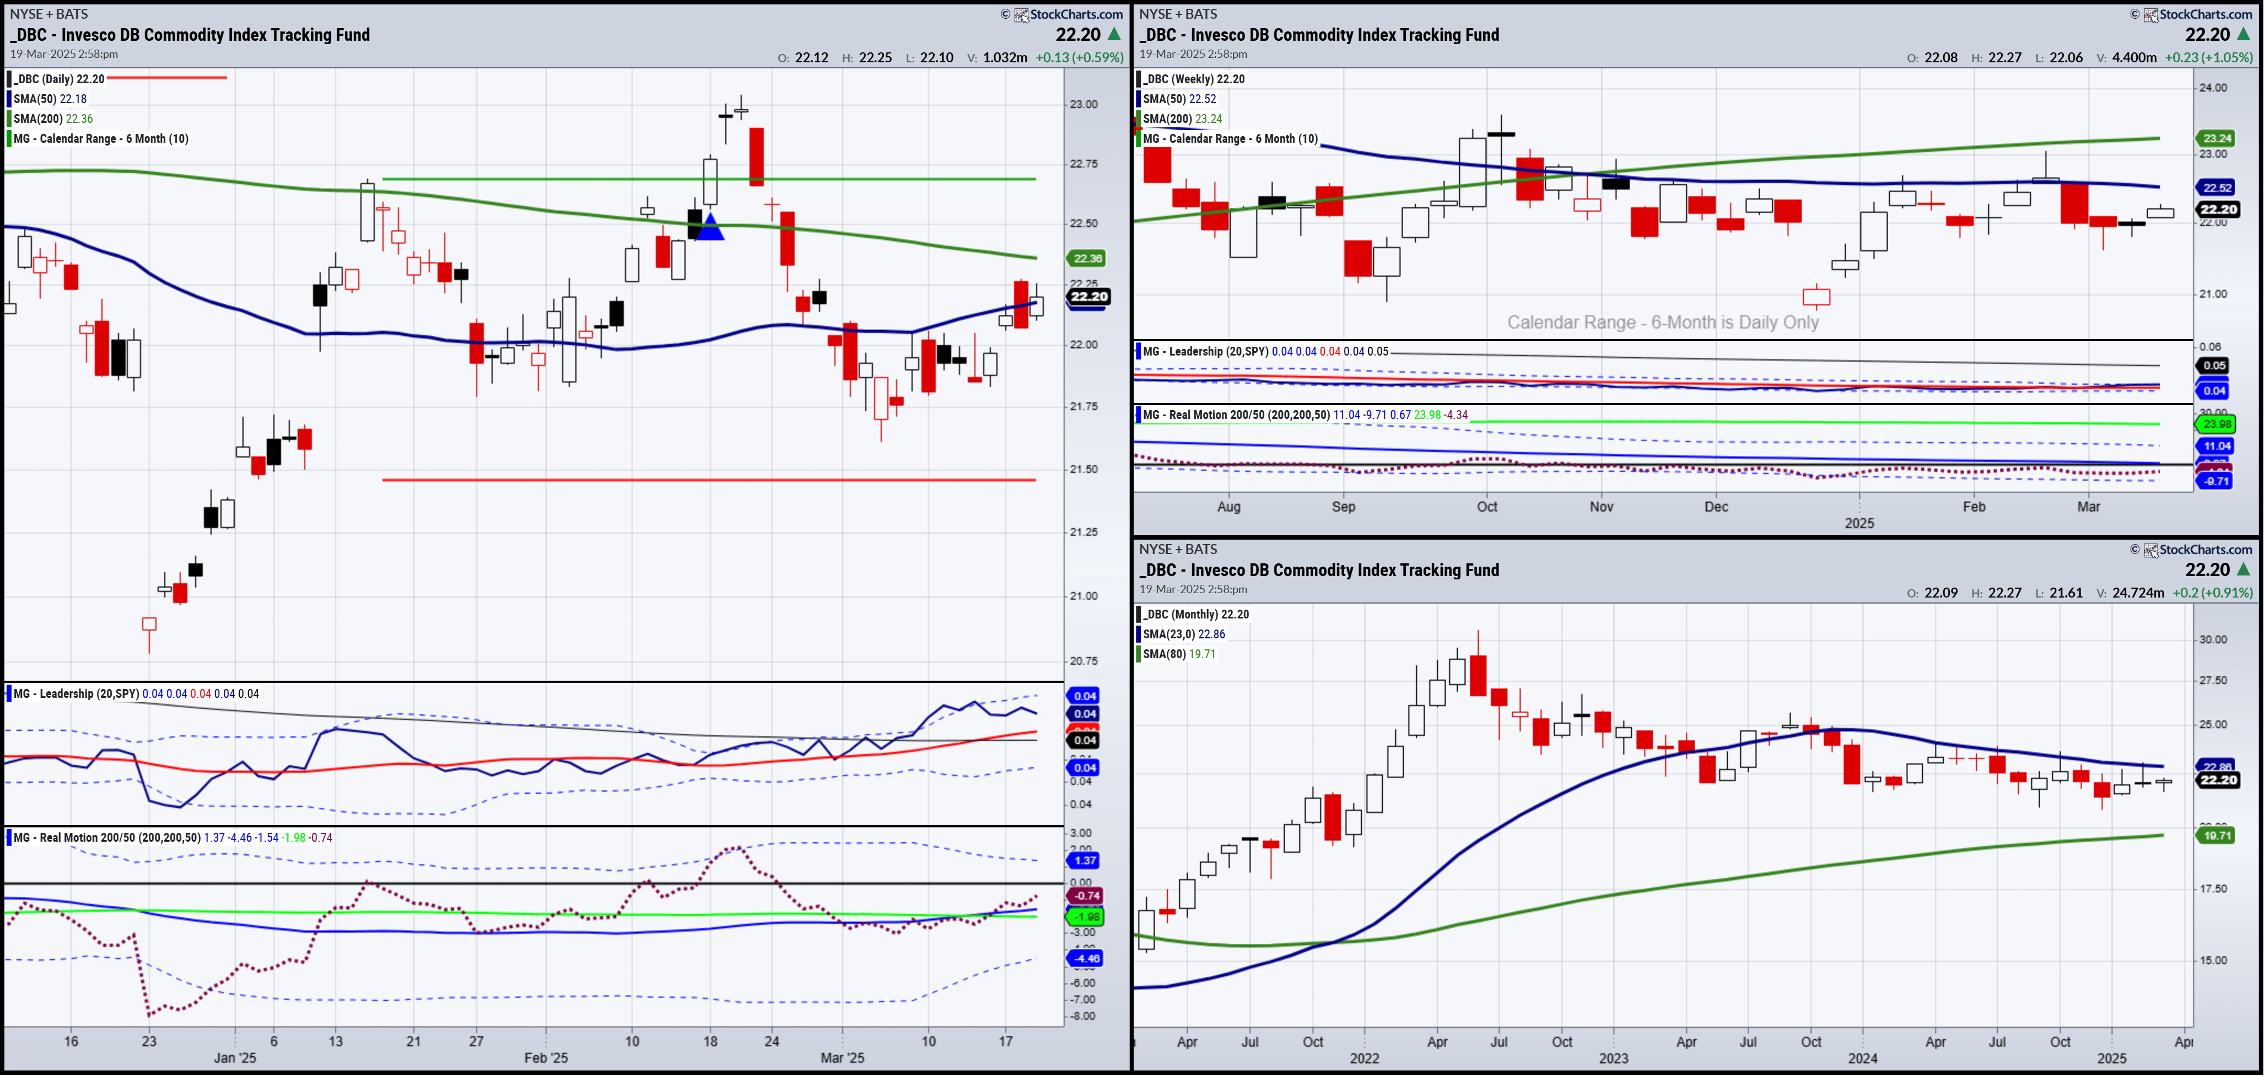This screenshot has height=1076, width=2264.
Task: Click monthly chart change value '+0.2 (+0.91%)'
Action: [2212, 593]
